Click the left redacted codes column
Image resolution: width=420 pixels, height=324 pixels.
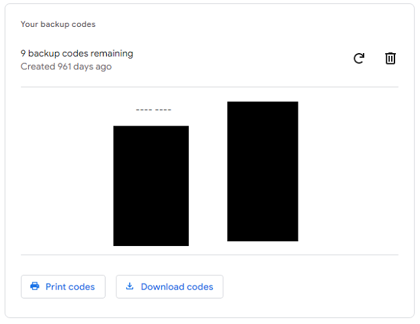151,186
